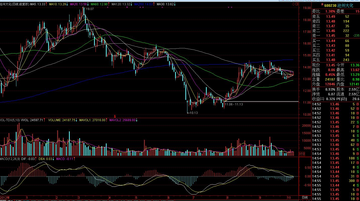Click the 委比 1.38% value
The image size is (360, 201).
(x=330, y=12)
